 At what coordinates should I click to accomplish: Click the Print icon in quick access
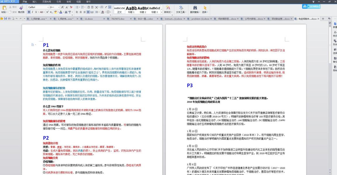[9, 19]
